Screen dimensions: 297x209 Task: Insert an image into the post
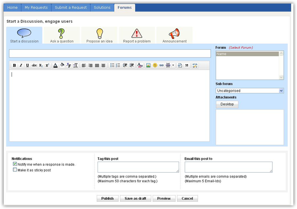click(x=148, y=65)
